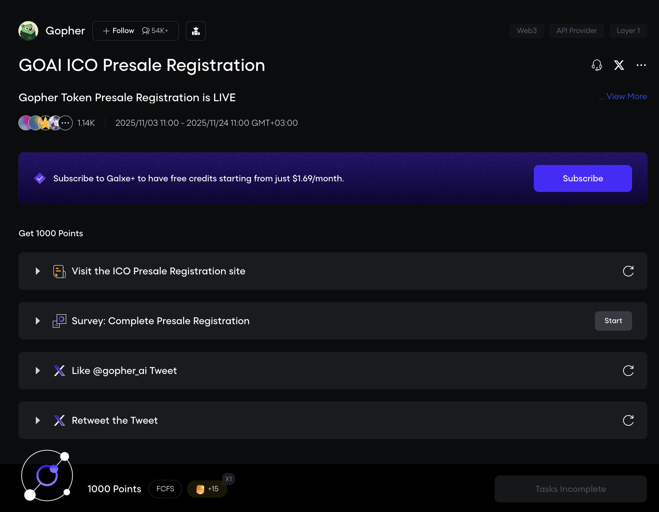
Task: Start the survey task
Action: pyautogui.click(x=613, y=321)
